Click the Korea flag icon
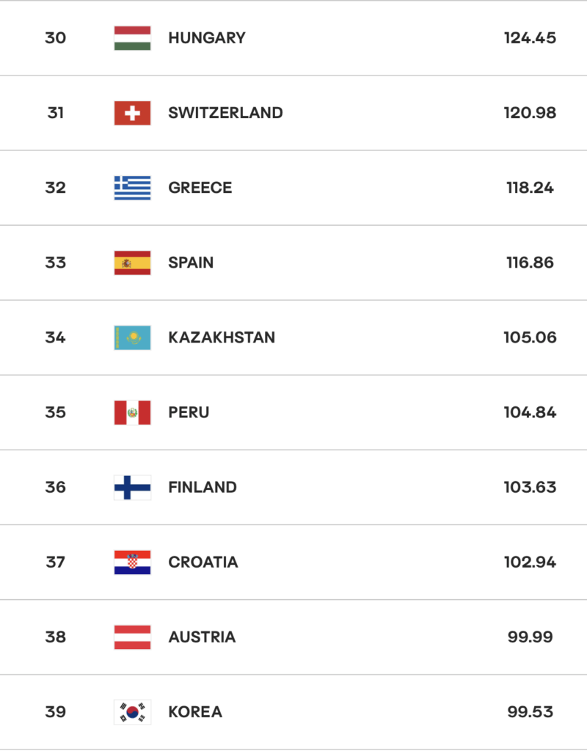The height and width of the screenshot is (751, 587). point(132,712)
